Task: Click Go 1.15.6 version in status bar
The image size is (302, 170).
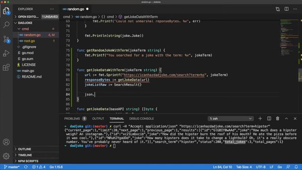Action: (56, 167)
